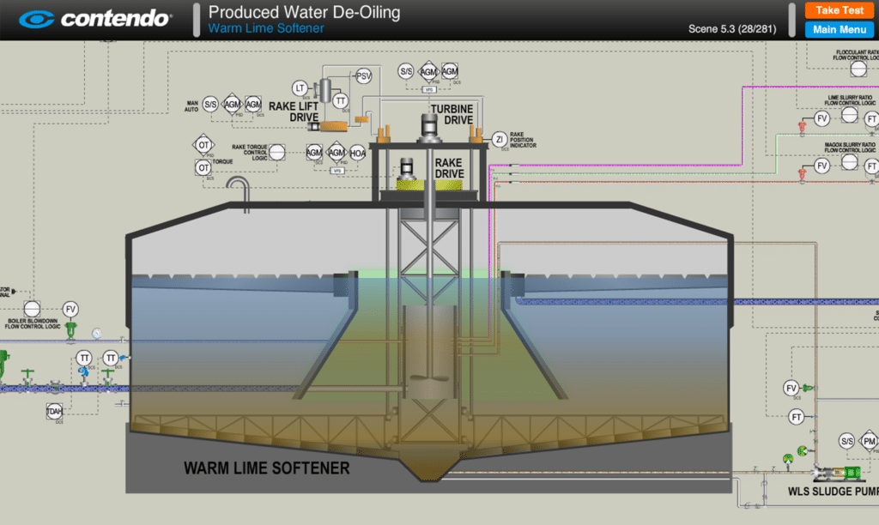
Task: Click the Warm Lime Softener subtitle
Action: pos(266,28)
